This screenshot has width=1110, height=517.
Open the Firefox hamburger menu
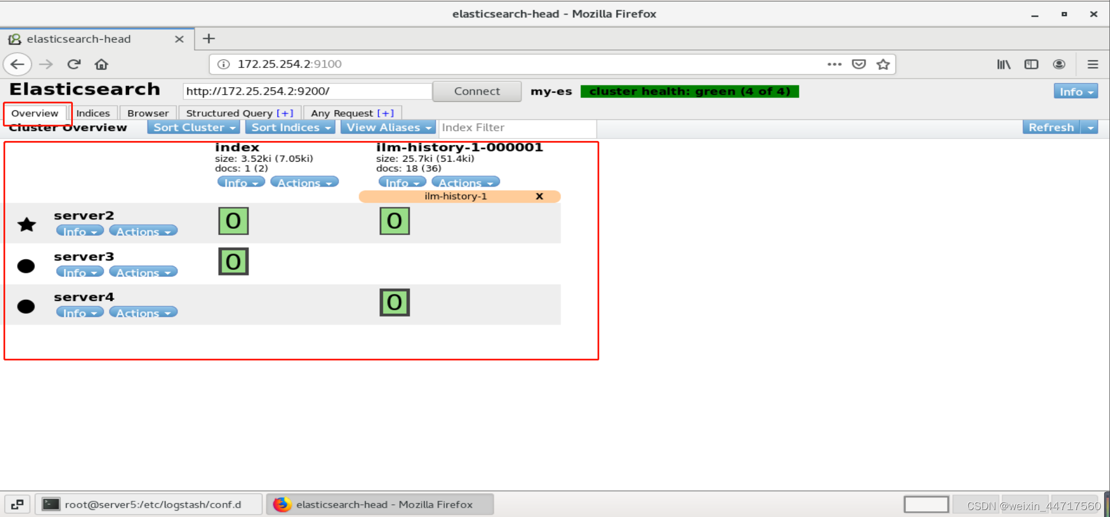[1093, 64]
